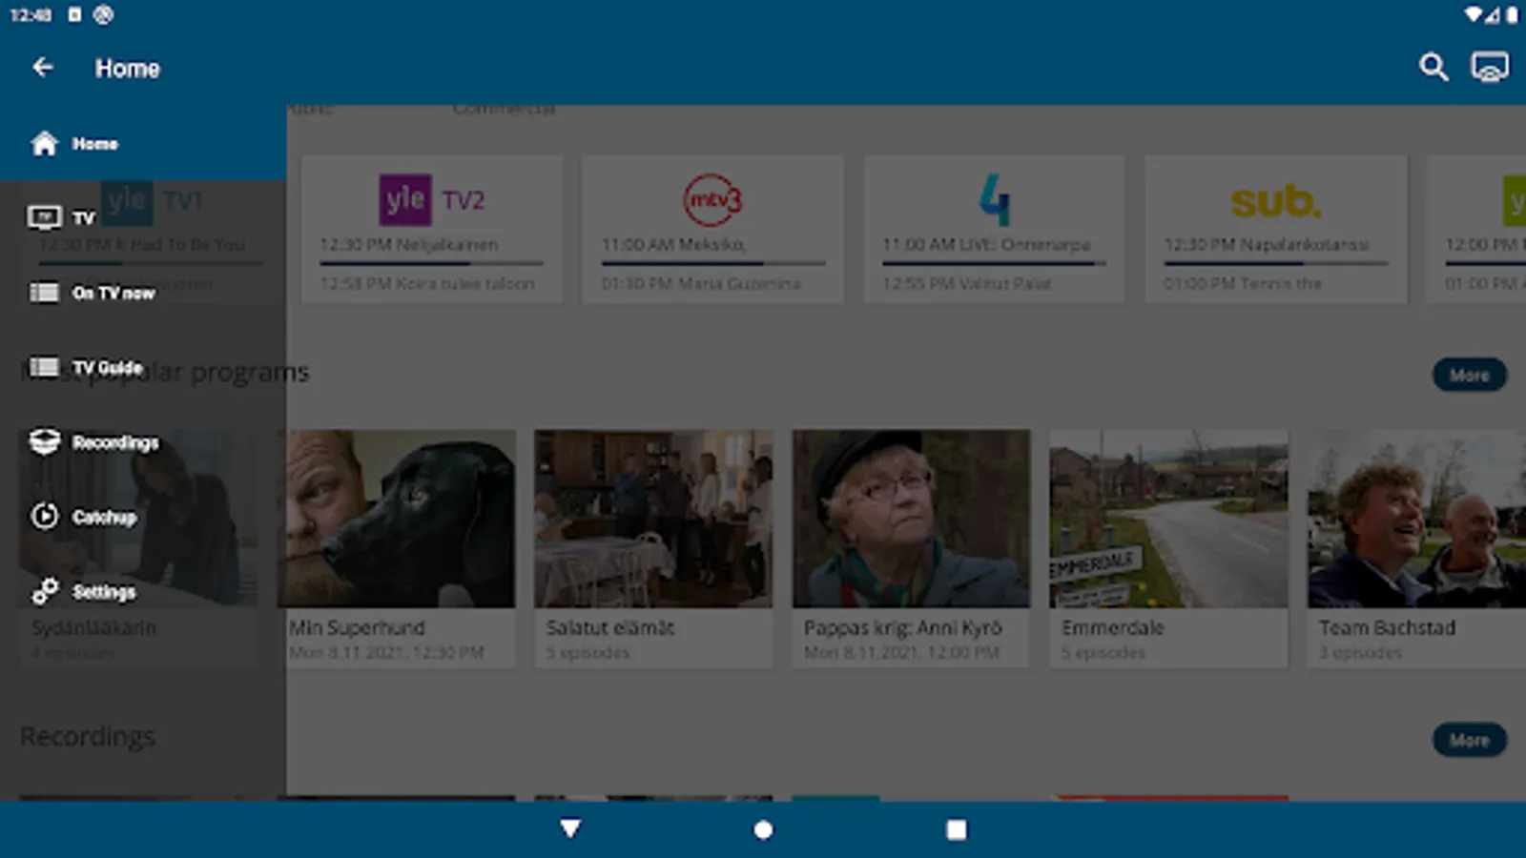Tap the cast to screen icon
This screenshot has width=1526, height=858.
[1490, 67]
